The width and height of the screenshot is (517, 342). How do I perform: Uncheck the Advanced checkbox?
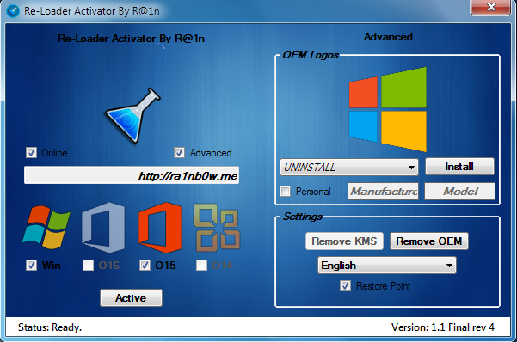pyautogui.click(x=180, y=153)
